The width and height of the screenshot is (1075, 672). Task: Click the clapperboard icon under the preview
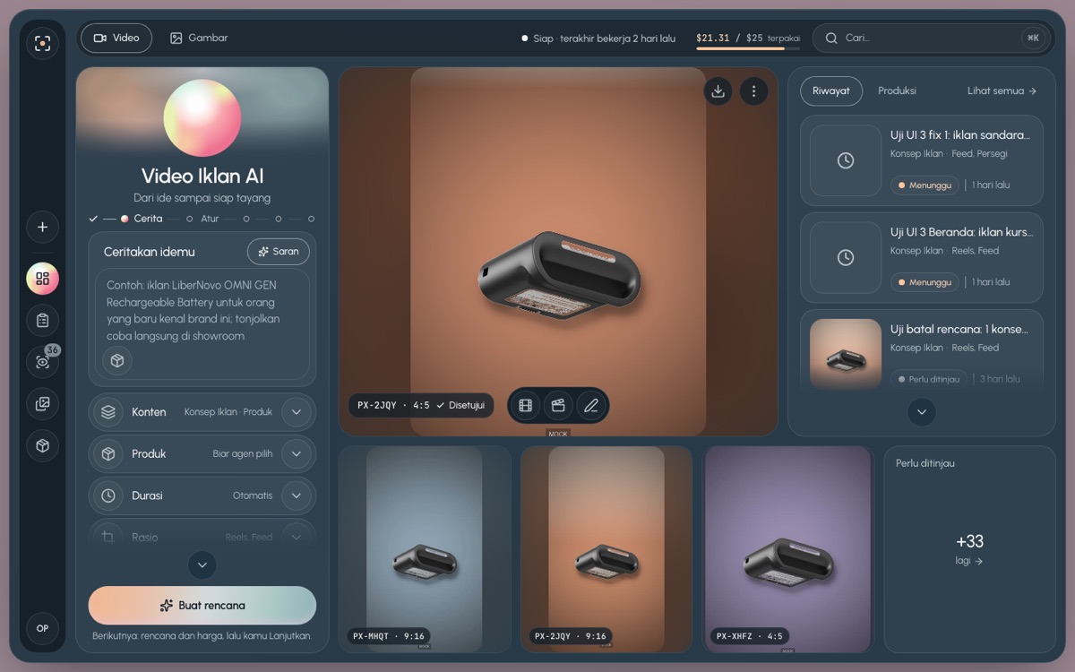[x=558, y=405]
